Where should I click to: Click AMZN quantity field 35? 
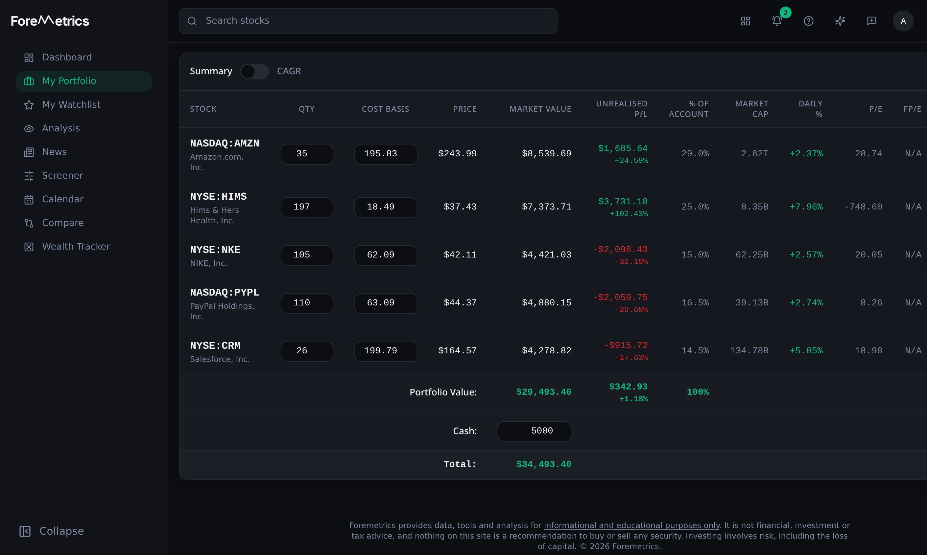[307, 154]
